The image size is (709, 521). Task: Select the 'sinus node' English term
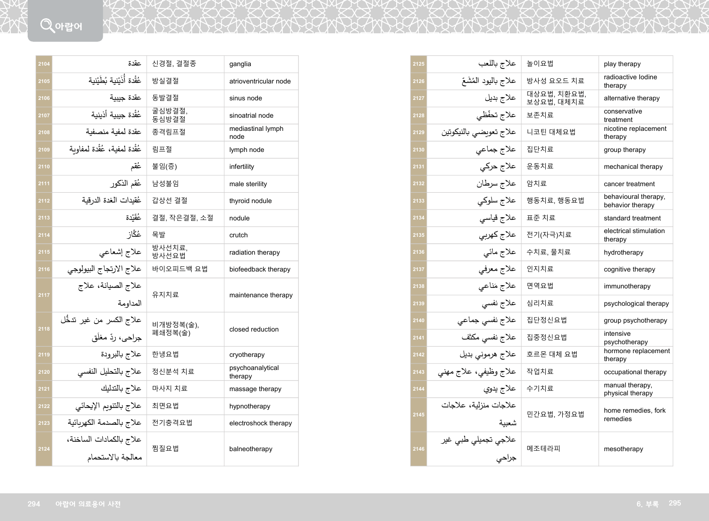point(245,98)
